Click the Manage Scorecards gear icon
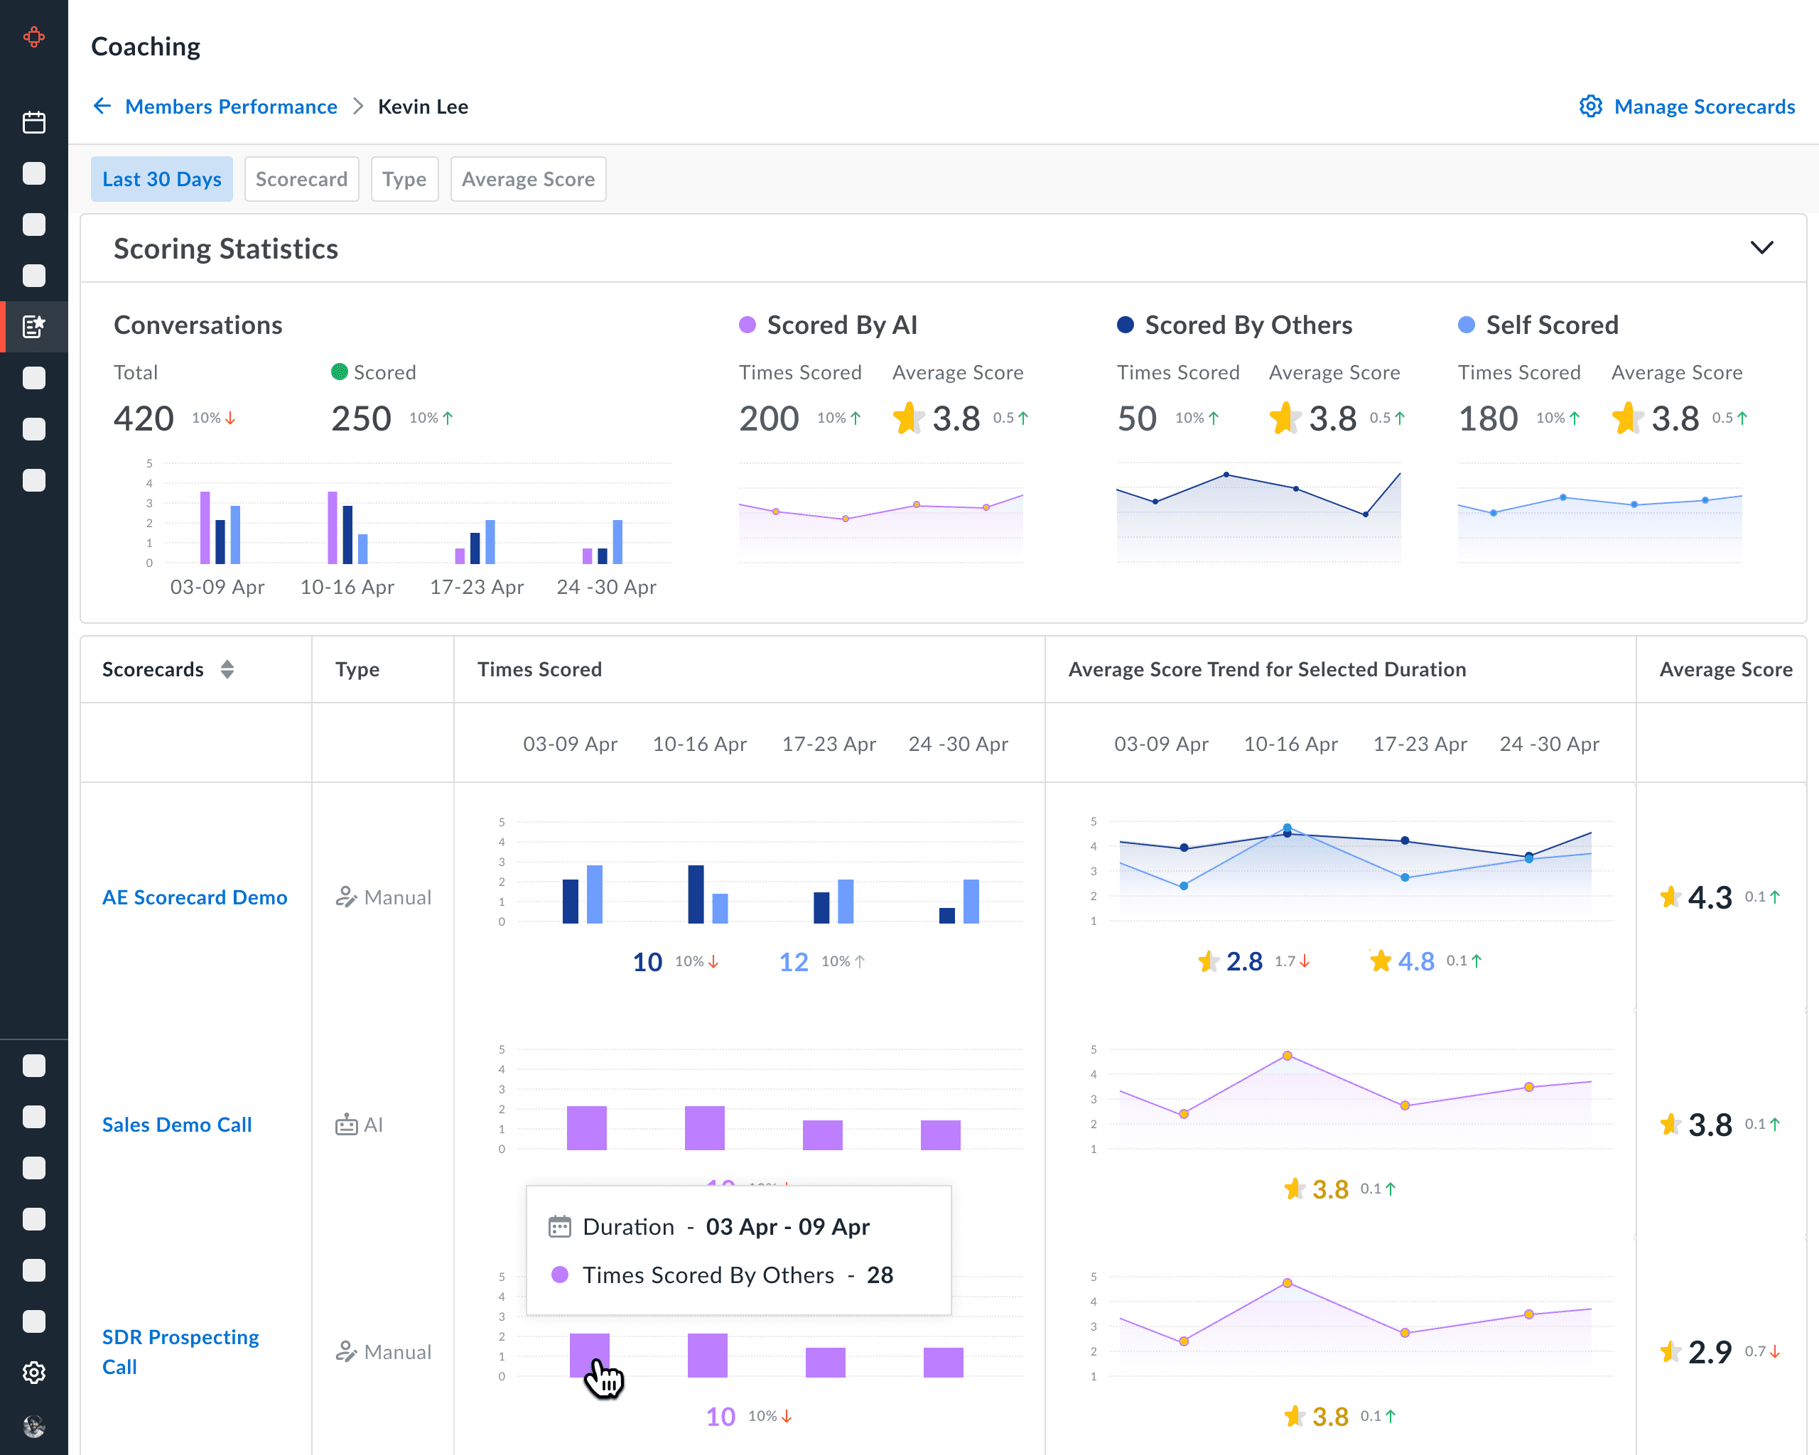Viewport: 1819px width, 1455px height. [x=1590, y=107]
